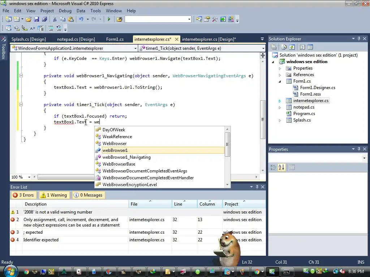Switch to the internetexplorer.cs [Design]* tab
Image resolution: width=370 pixels, height=277 pixels.
pos(209,39)
